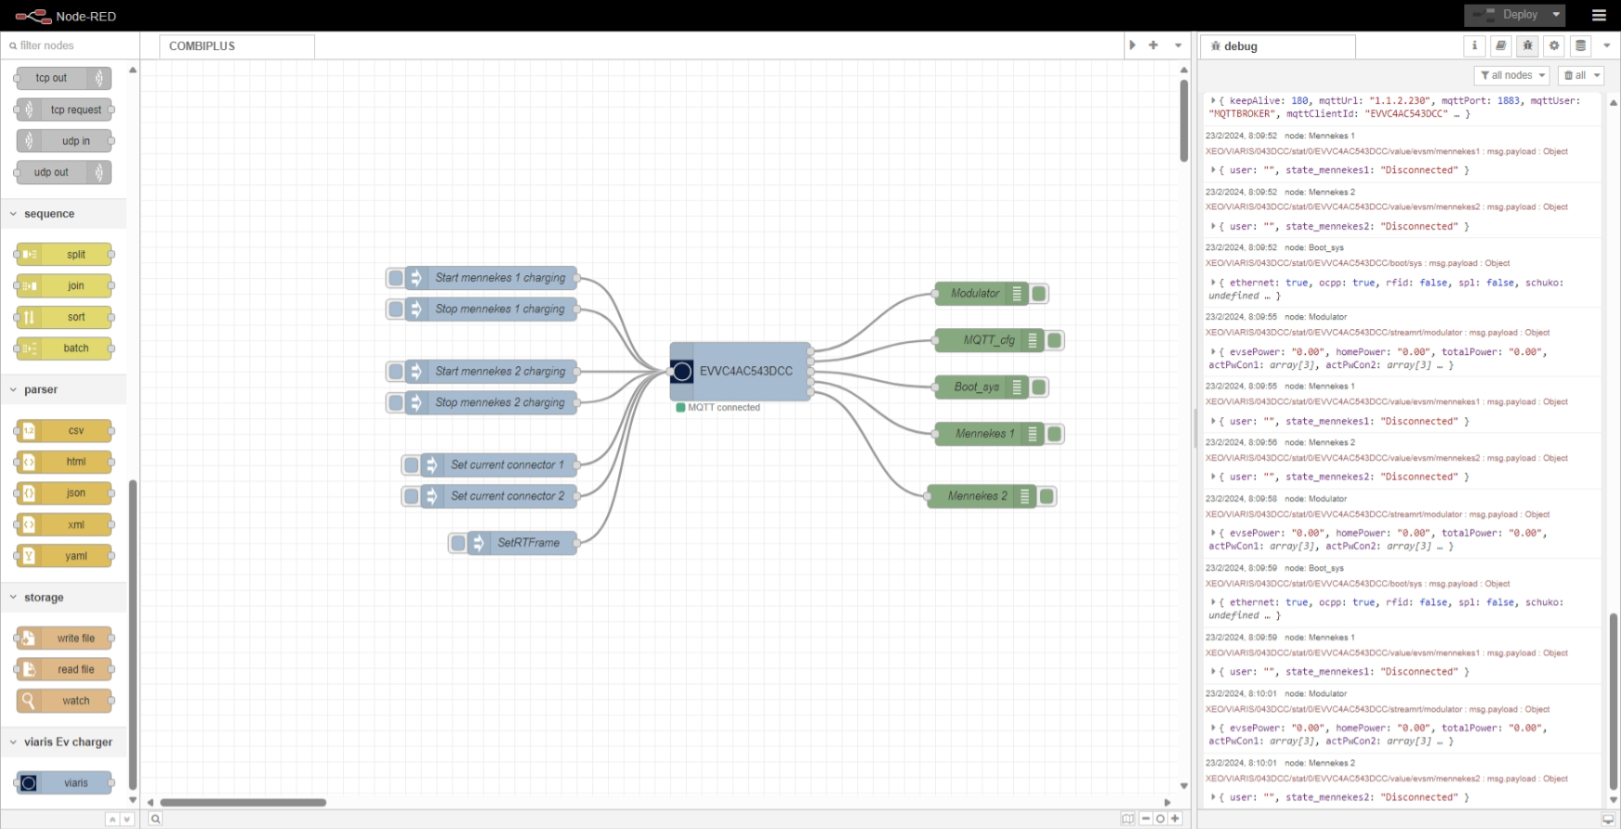
Task: Pick the yaml parser node
Action: point(64,556)
